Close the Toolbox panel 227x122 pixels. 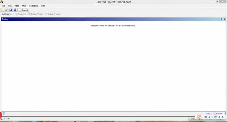pos(224,19)
